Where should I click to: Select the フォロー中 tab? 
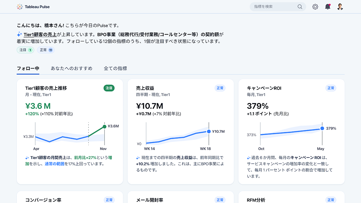point(28,68)
